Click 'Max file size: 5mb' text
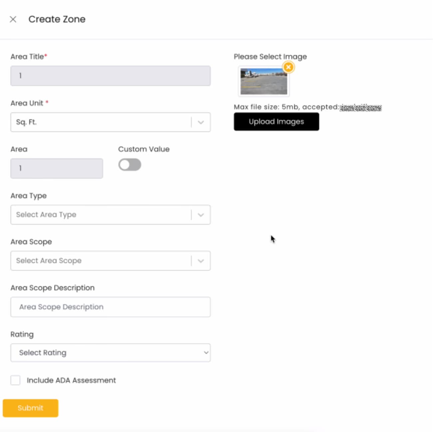Image resolution: width=433 pixels, height=432 pixels. point(266,107)
